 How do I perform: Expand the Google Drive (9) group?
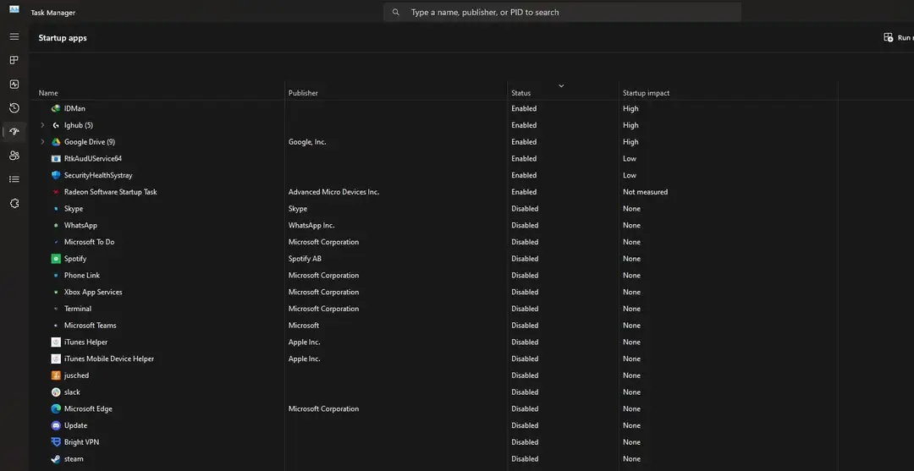[42, 142]
